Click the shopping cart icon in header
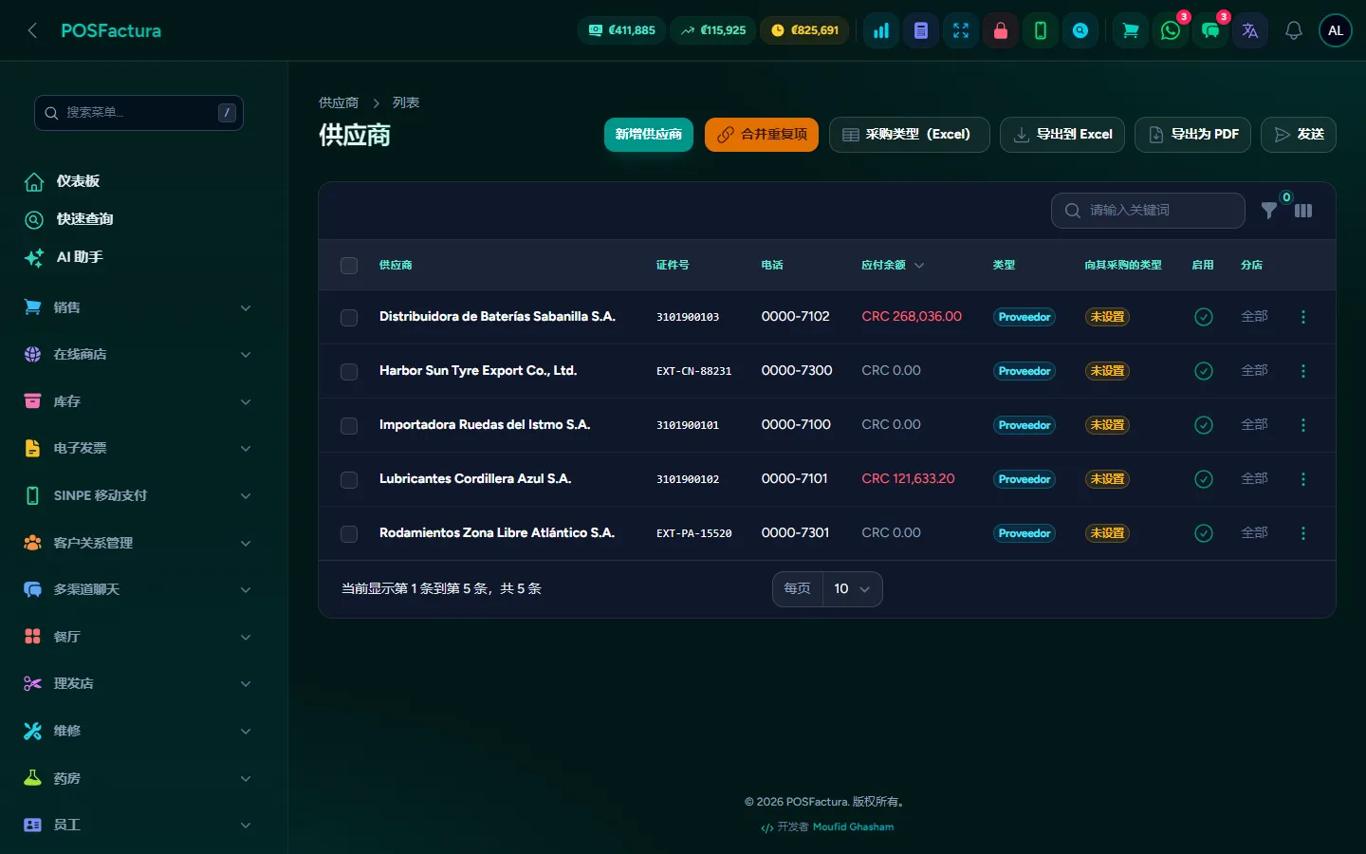The width and height of the screenshot is (1366, 854). pyautogui.click(x=1131, y=30)
